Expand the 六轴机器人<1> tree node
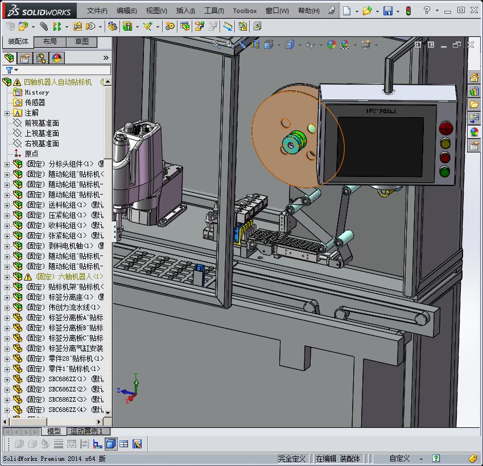 tap(7, 277)
